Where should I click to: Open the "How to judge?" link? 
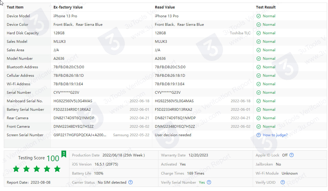point(275,135)
